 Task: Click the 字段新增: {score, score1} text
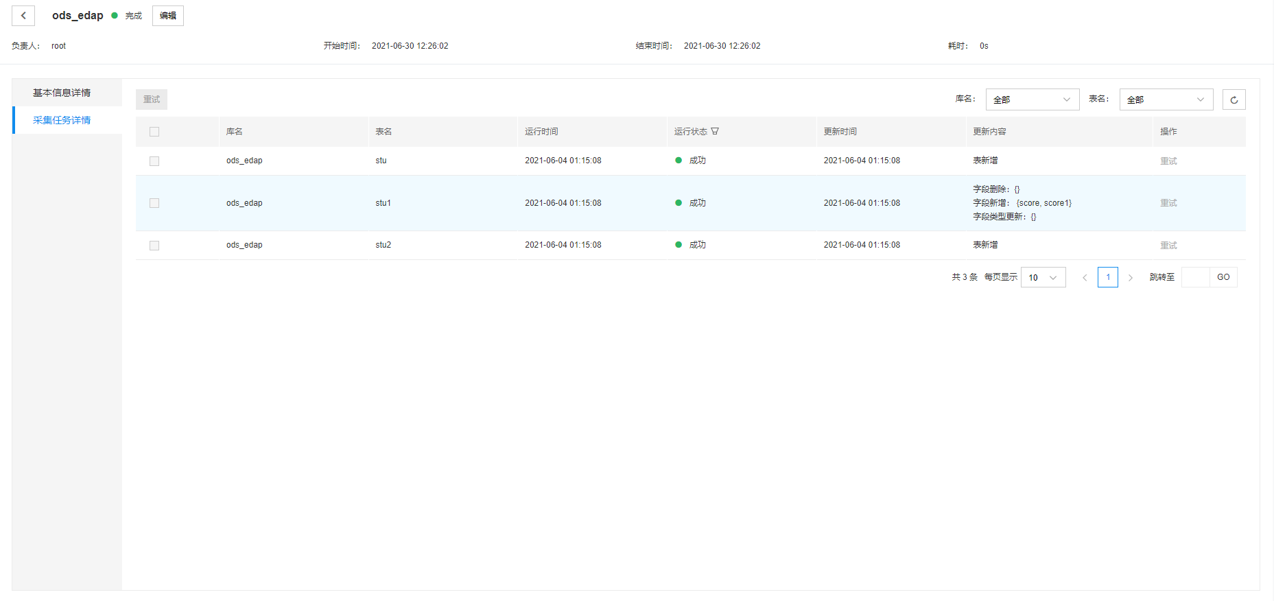pos(1022,203)
